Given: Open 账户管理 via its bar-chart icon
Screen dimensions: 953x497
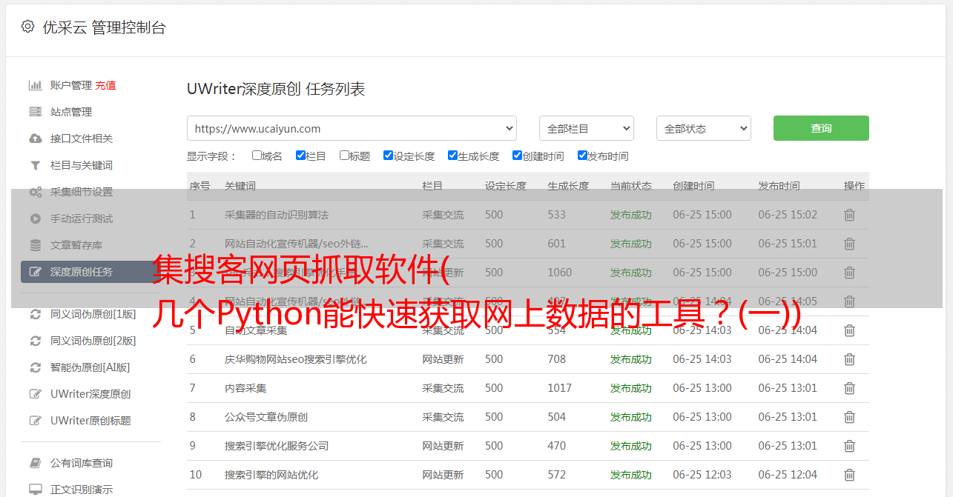Looking at the screenshot, I should [x=35, y=85].
